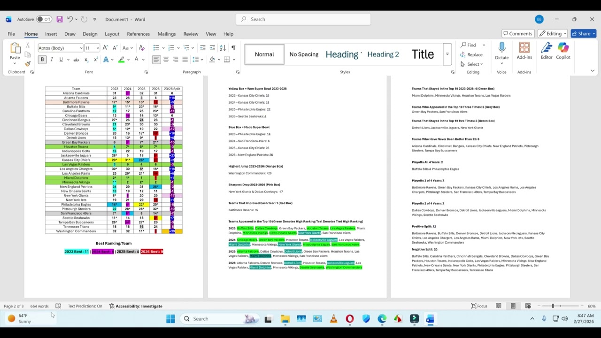Click the Format Painter brush icon
Viewport: 601px width, 338px height.
[28, 63]
